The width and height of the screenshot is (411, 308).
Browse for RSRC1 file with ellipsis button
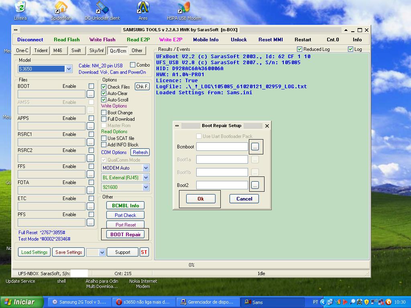tap(90, 142)
